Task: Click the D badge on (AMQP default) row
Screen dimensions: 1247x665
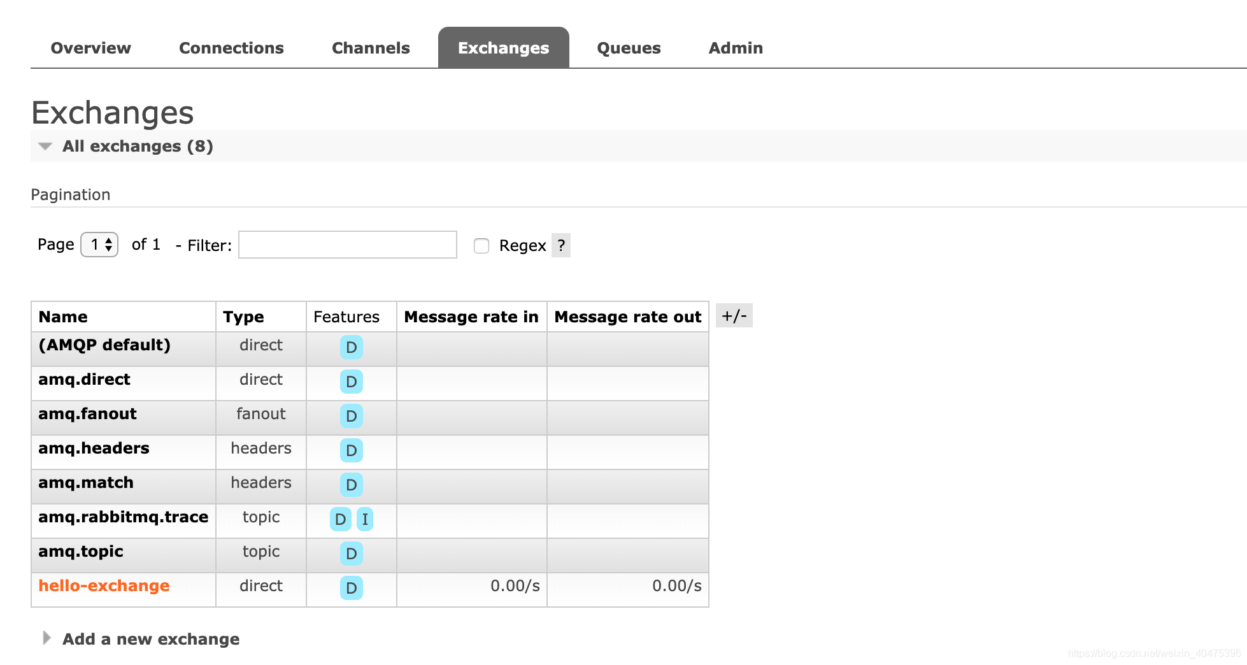Action: (351, 347)
